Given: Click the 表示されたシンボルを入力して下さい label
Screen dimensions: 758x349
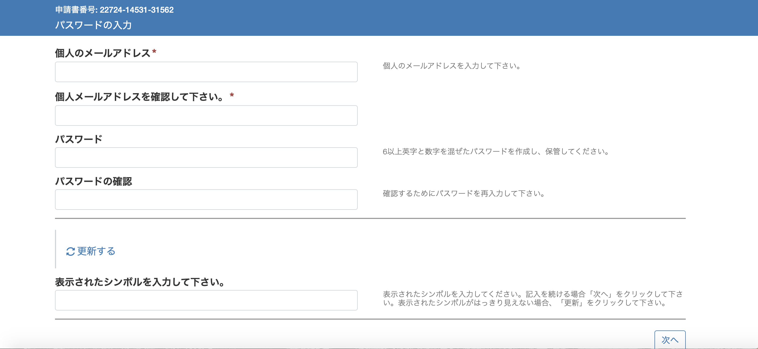Looking at the screenshot, I should 140,282.
